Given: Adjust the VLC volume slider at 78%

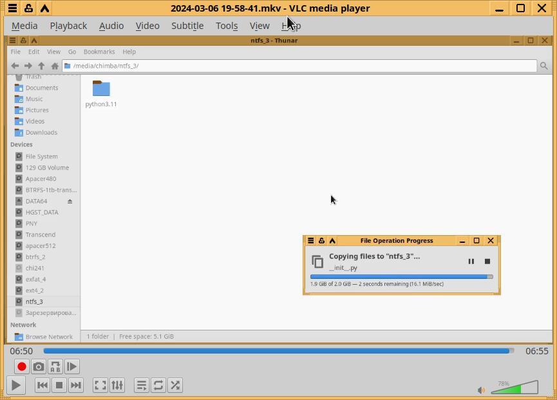Looking at the screenshot, I should pos(515,387).
